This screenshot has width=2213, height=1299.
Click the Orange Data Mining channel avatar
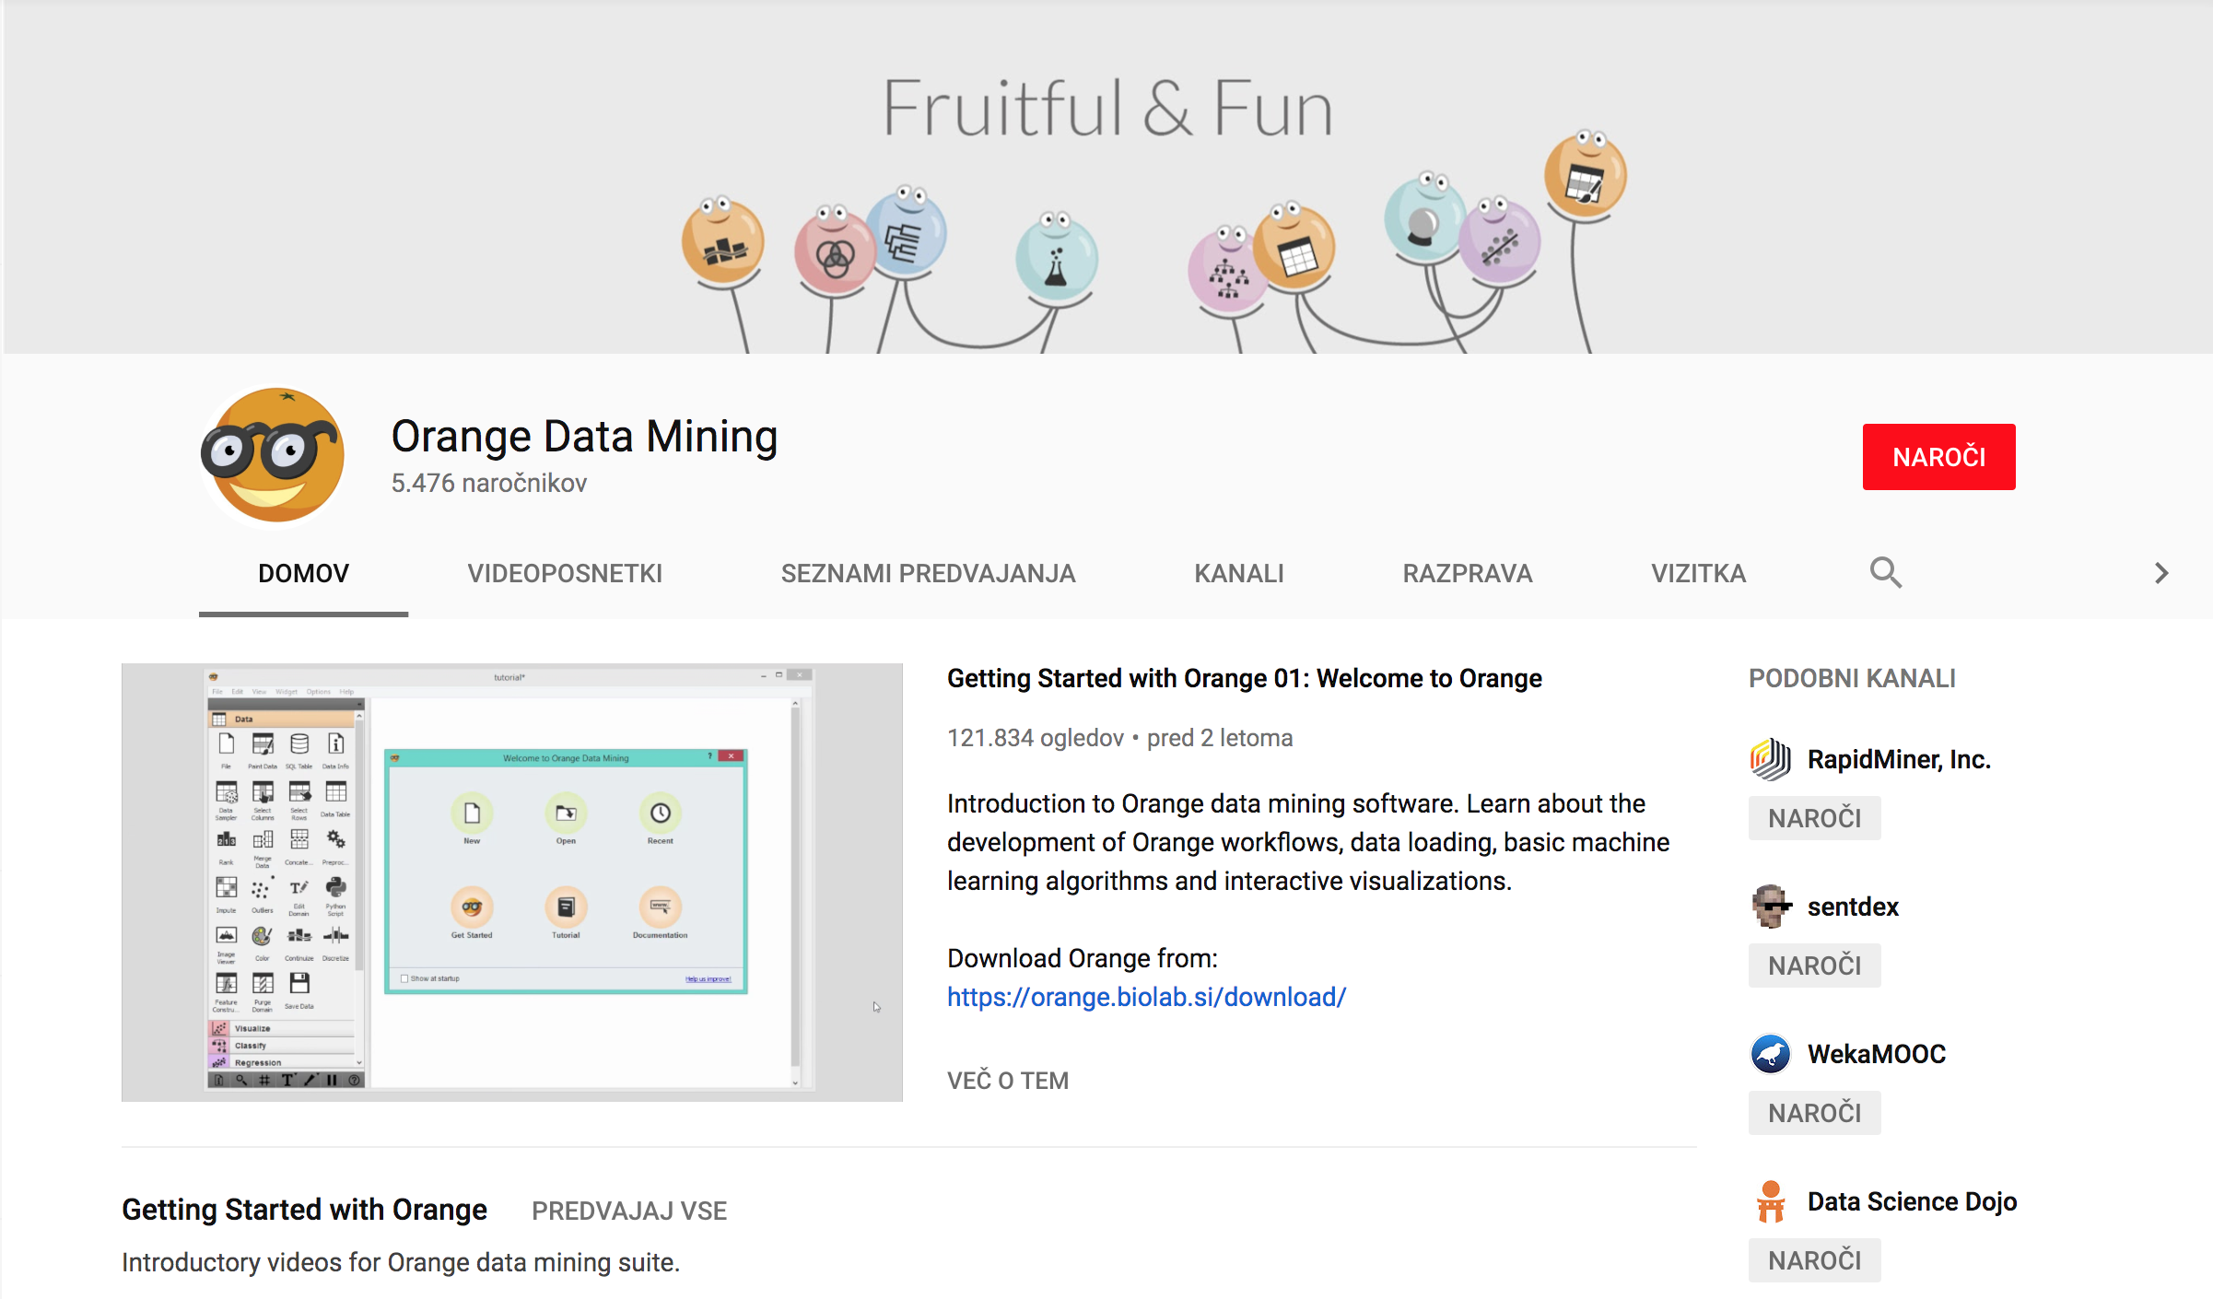(x=273, y=455)
